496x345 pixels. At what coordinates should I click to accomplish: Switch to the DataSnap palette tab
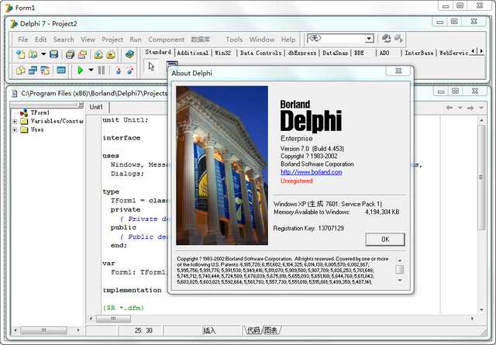tap(335, 53)
